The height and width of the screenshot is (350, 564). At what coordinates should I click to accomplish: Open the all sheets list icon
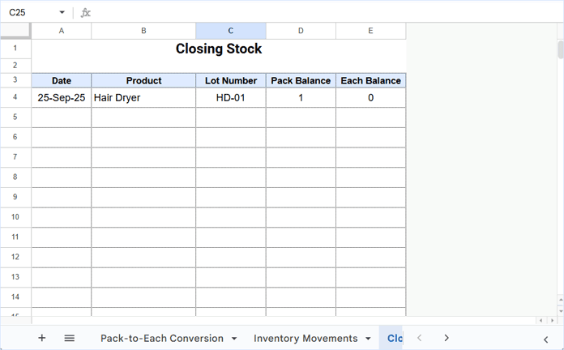70,338
